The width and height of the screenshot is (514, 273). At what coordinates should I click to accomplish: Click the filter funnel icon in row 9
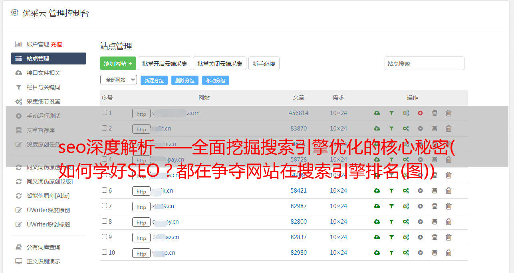(391, 237)
